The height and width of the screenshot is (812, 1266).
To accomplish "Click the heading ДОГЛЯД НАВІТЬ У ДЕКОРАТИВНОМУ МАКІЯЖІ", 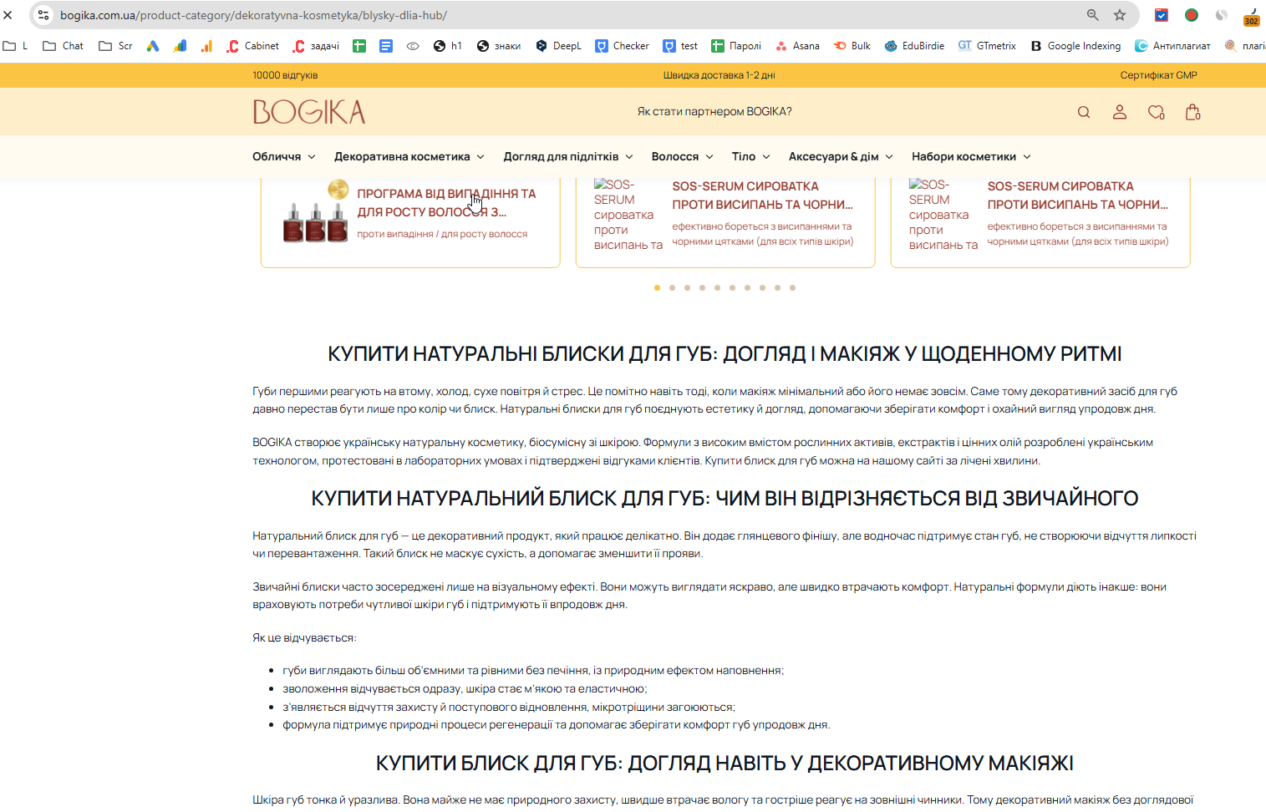I will click(725, 764).
